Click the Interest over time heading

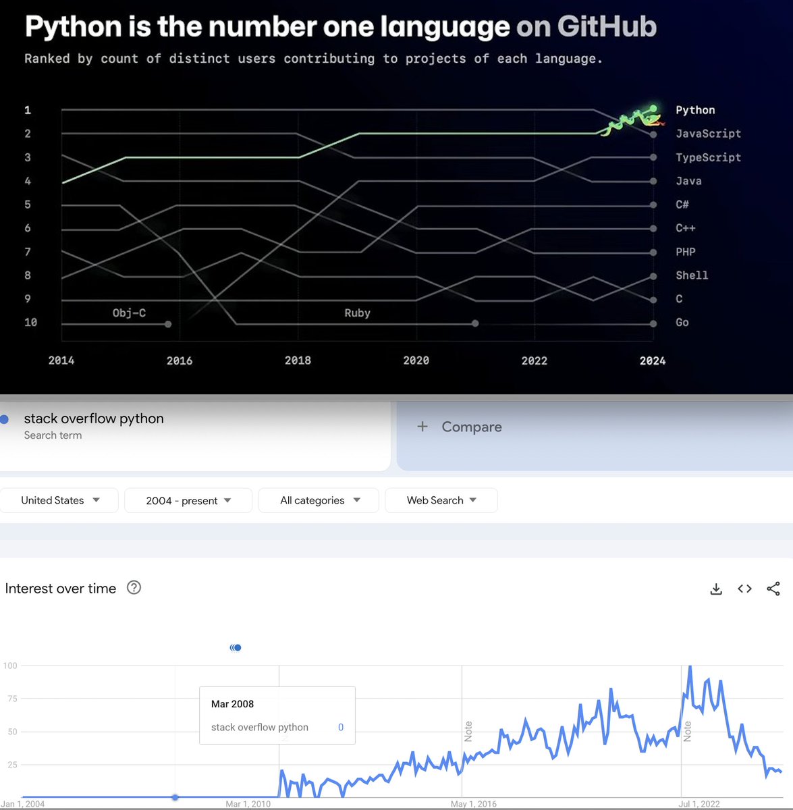click(61, 588)
